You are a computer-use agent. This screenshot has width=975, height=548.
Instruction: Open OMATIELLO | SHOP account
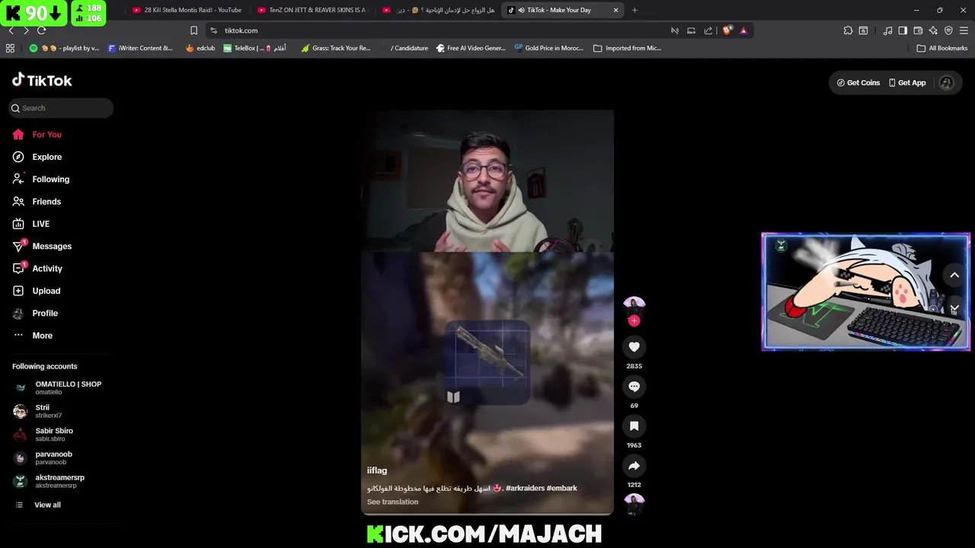tap(58, 387)
